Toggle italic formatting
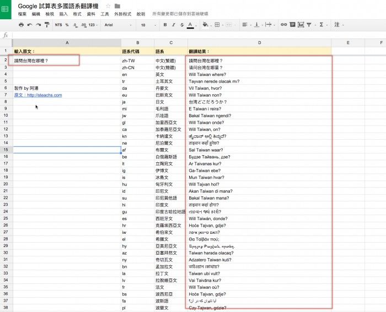The width and height of the screenshot is (386, 312). point(173,25)
